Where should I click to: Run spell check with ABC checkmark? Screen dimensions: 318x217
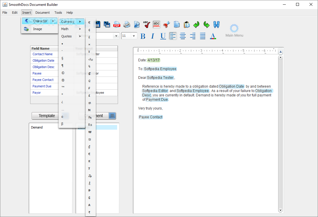(147, 25)
